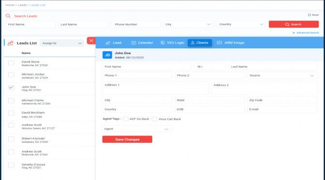Check the Robert Kiyosaki checkbox
This screenshot has height=180, width=325.
point(11,139)
